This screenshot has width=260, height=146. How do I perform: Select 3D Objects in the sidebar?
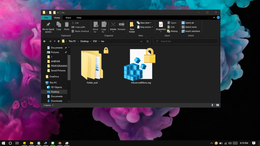pyautogui.click(x=56, y=87)
